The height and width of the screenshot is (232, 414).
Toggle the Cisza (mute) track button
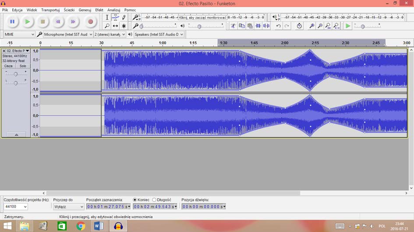pyautogui.click(x=8, y=66)
